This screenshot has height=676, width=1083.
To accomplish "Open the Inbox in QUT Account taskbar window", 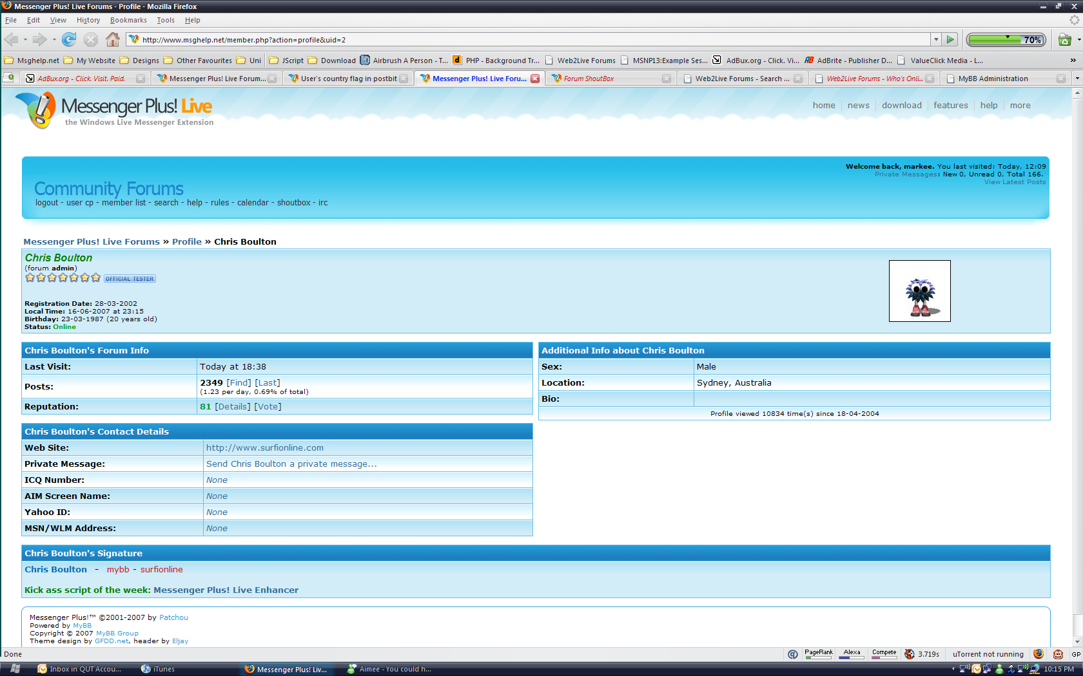I will [x=79, y=669].
